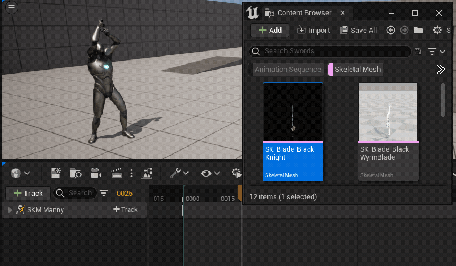The image size is (456, 266).
Task: Disable the Skeletal Mesh filter
Action: coord(357,70)
